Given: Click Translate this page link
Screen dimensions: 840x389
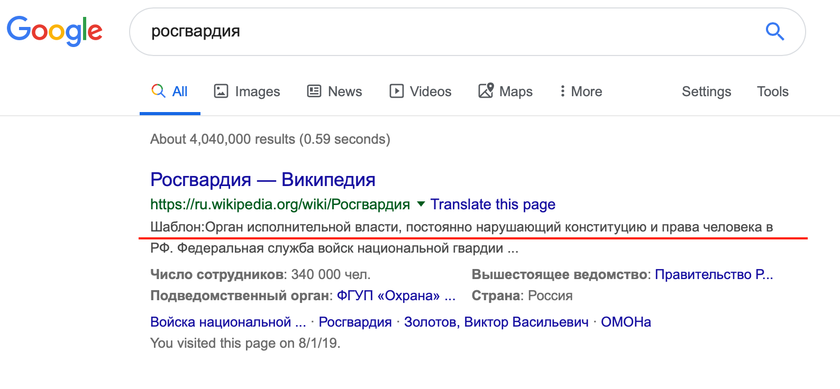Looking at the screenshot, I should click(493, 204).
